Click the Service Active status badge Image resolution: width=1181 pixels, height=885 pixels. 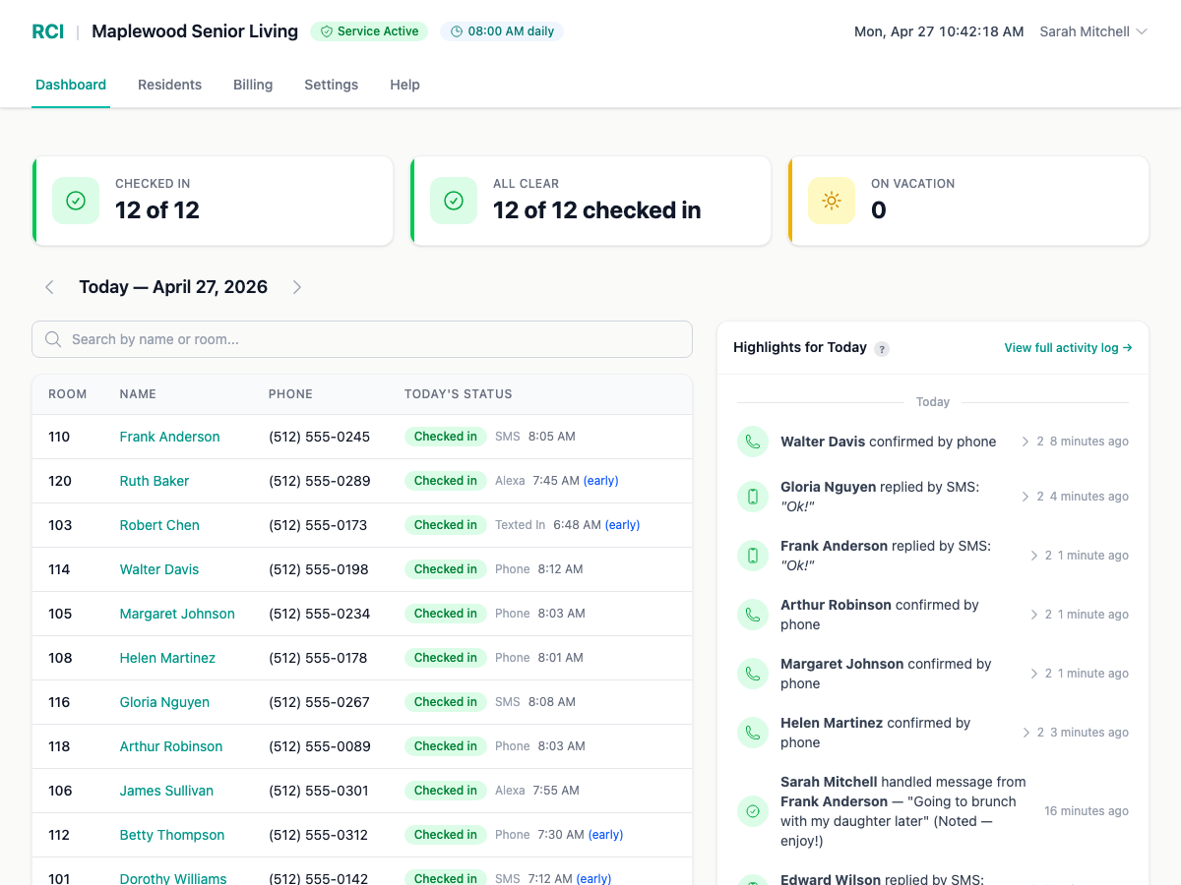pos(369,31)
